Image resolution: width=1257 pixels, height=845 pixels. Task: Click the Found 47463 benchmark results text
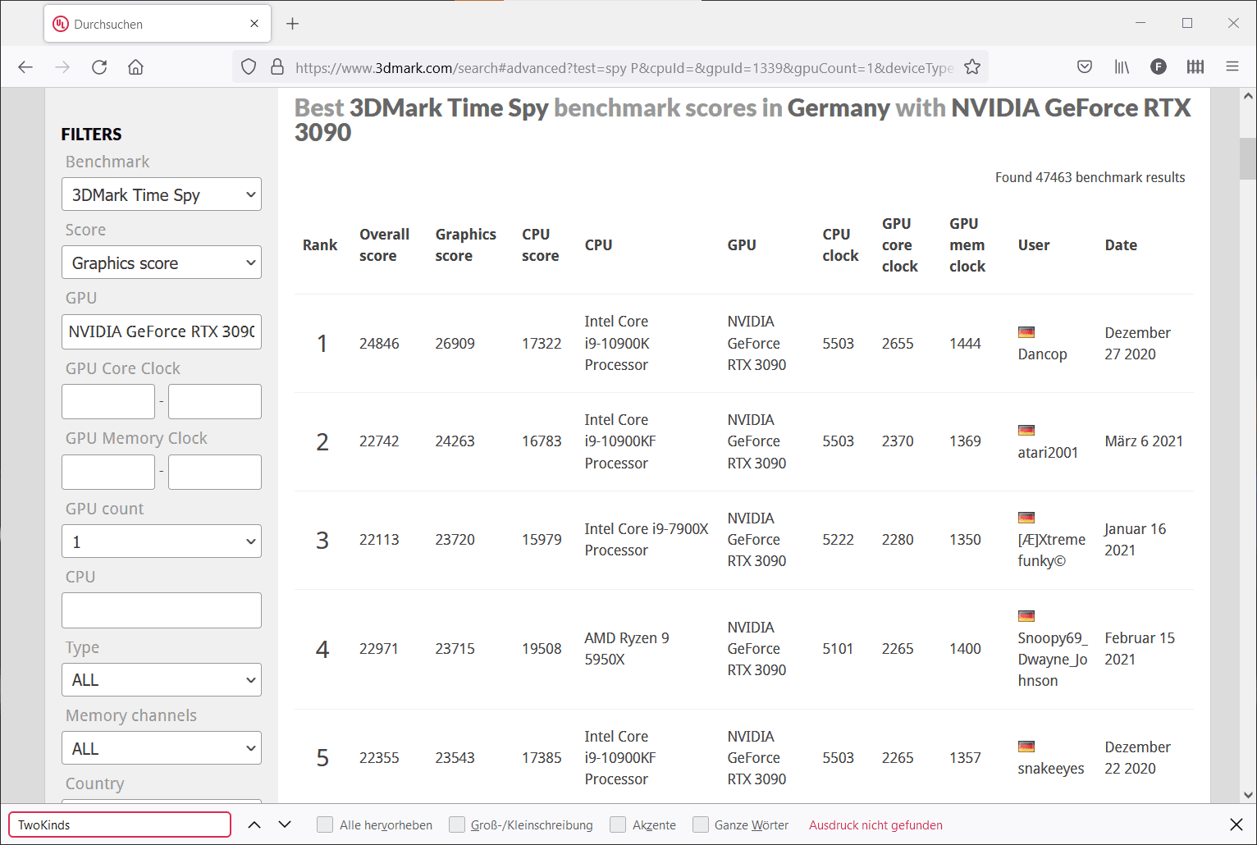point(1090,177)
